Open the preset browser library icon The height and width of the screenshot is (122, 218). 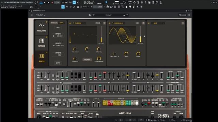tap(90, 15)
